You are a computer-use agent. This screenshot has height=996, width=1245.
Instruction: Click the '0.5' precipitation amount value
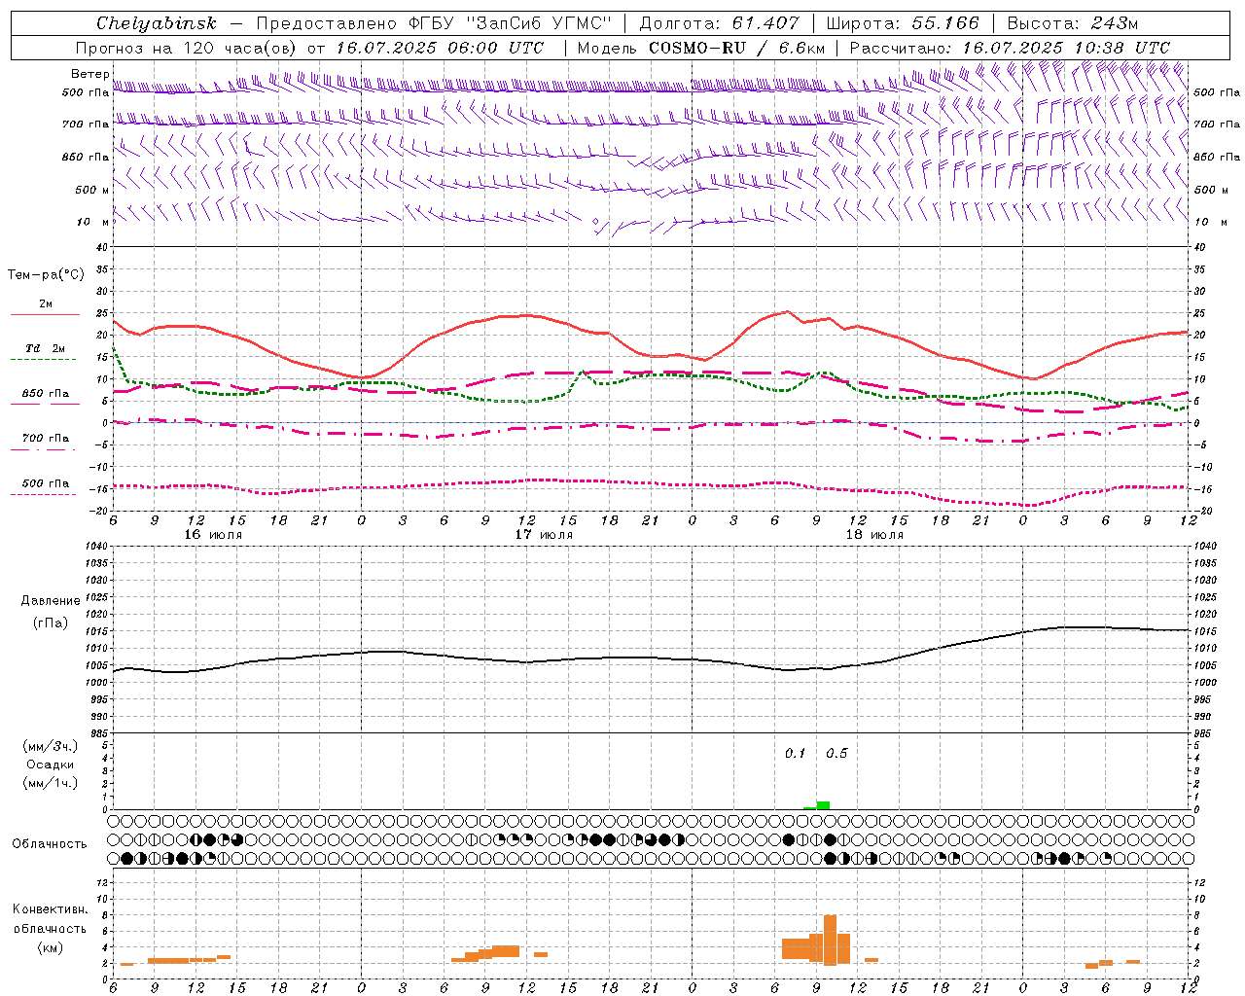point(836,754)
